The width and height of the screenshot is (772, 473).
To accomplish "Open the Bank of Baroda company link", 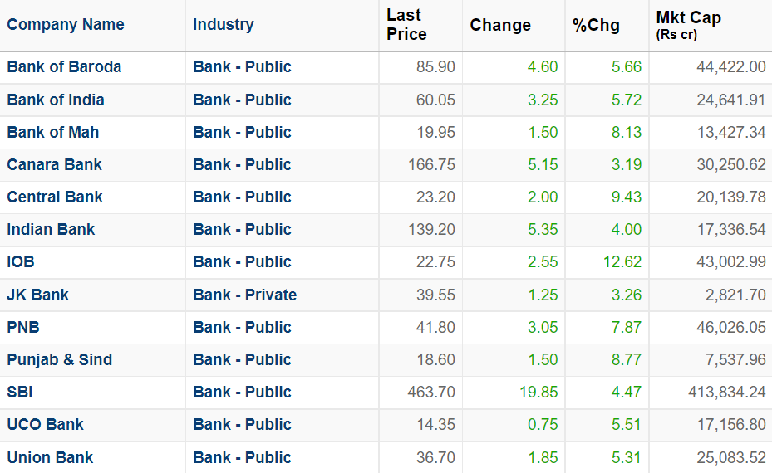I will pos(64,67).
